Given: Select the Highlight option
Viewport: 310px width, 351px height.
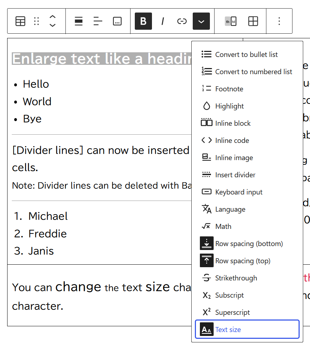Looking at the screenshot, I should coord(247,106).
